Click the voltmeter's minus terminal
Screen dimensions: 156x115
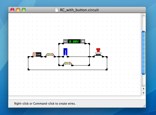(x=65, y=41)
